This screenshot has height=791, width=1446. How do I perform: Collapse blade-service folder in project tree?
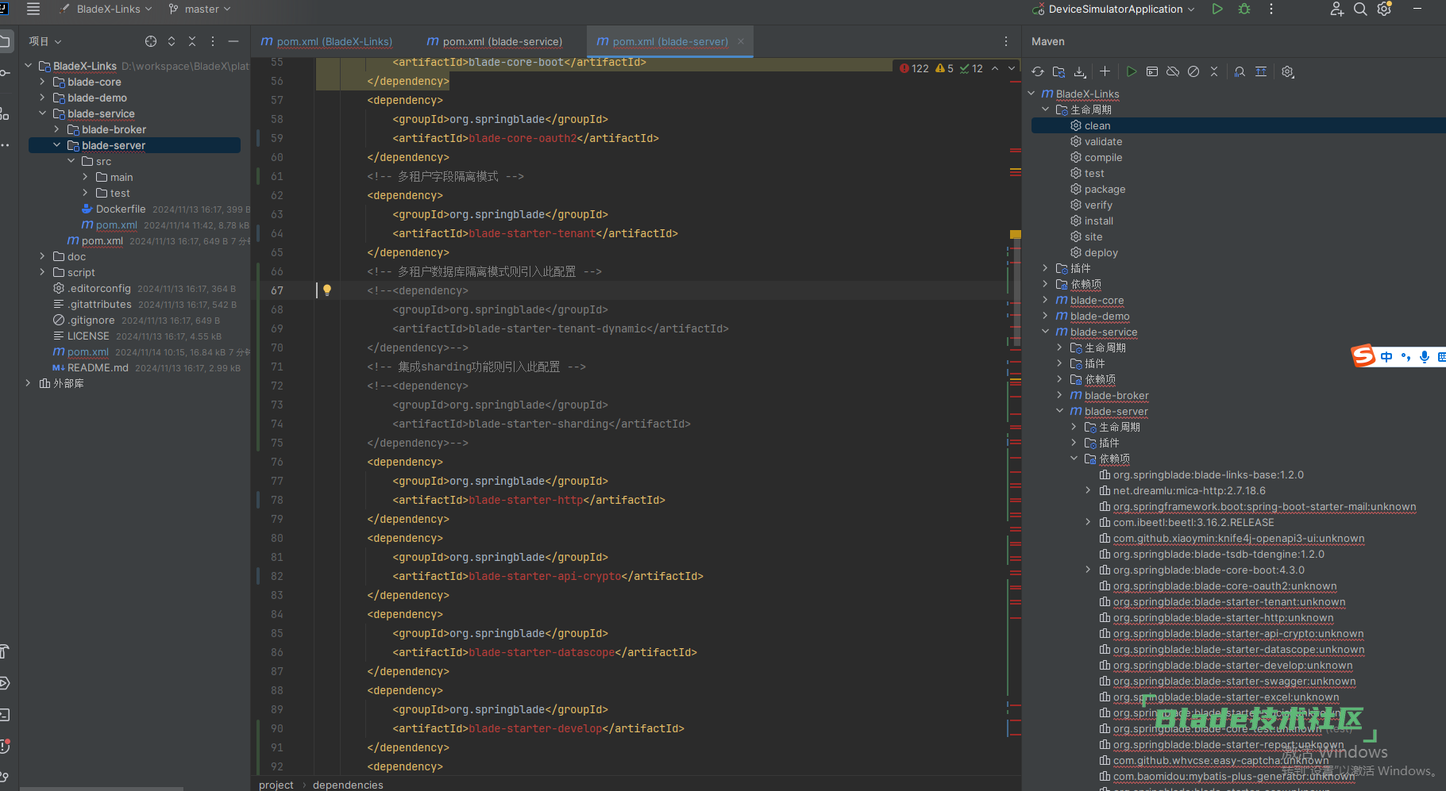coord(43,113)
